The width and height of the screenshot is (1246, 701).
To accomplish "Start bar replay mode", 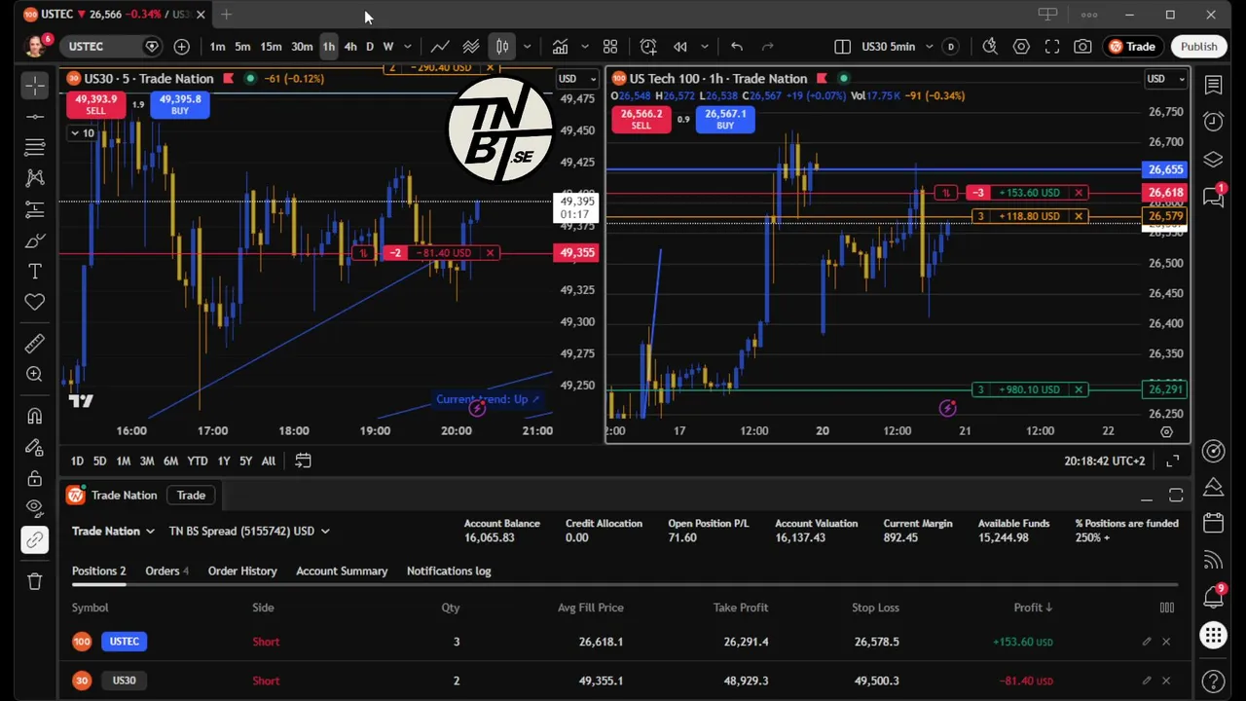I will pos(680,47).
